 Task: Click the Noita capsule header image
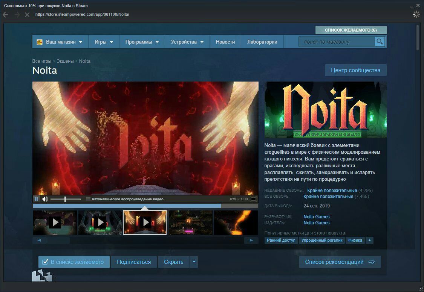326,110
